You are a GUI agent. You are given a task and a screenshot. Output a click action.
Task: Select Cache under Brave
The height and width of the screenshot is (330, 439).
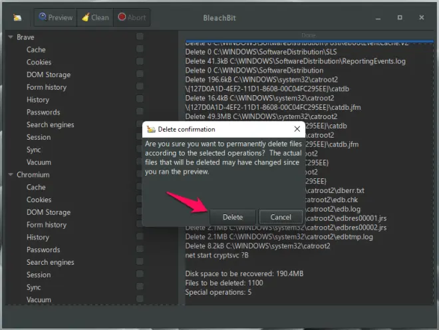click(36, 50)
